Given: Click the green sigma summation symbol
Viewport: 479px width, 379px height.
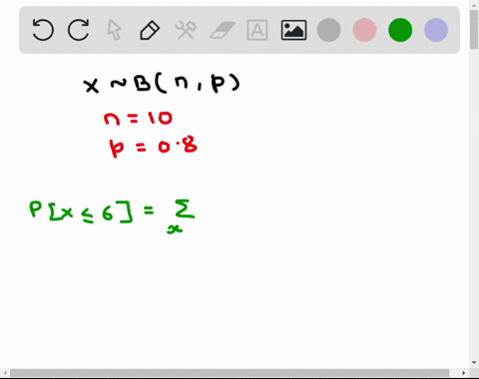Looking at the screenshot, I should point(186,209).
